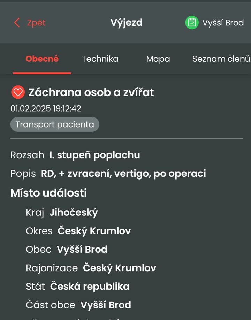
Task: Select the Kraj value Jihočeský
Action: (x=74, y=212)
